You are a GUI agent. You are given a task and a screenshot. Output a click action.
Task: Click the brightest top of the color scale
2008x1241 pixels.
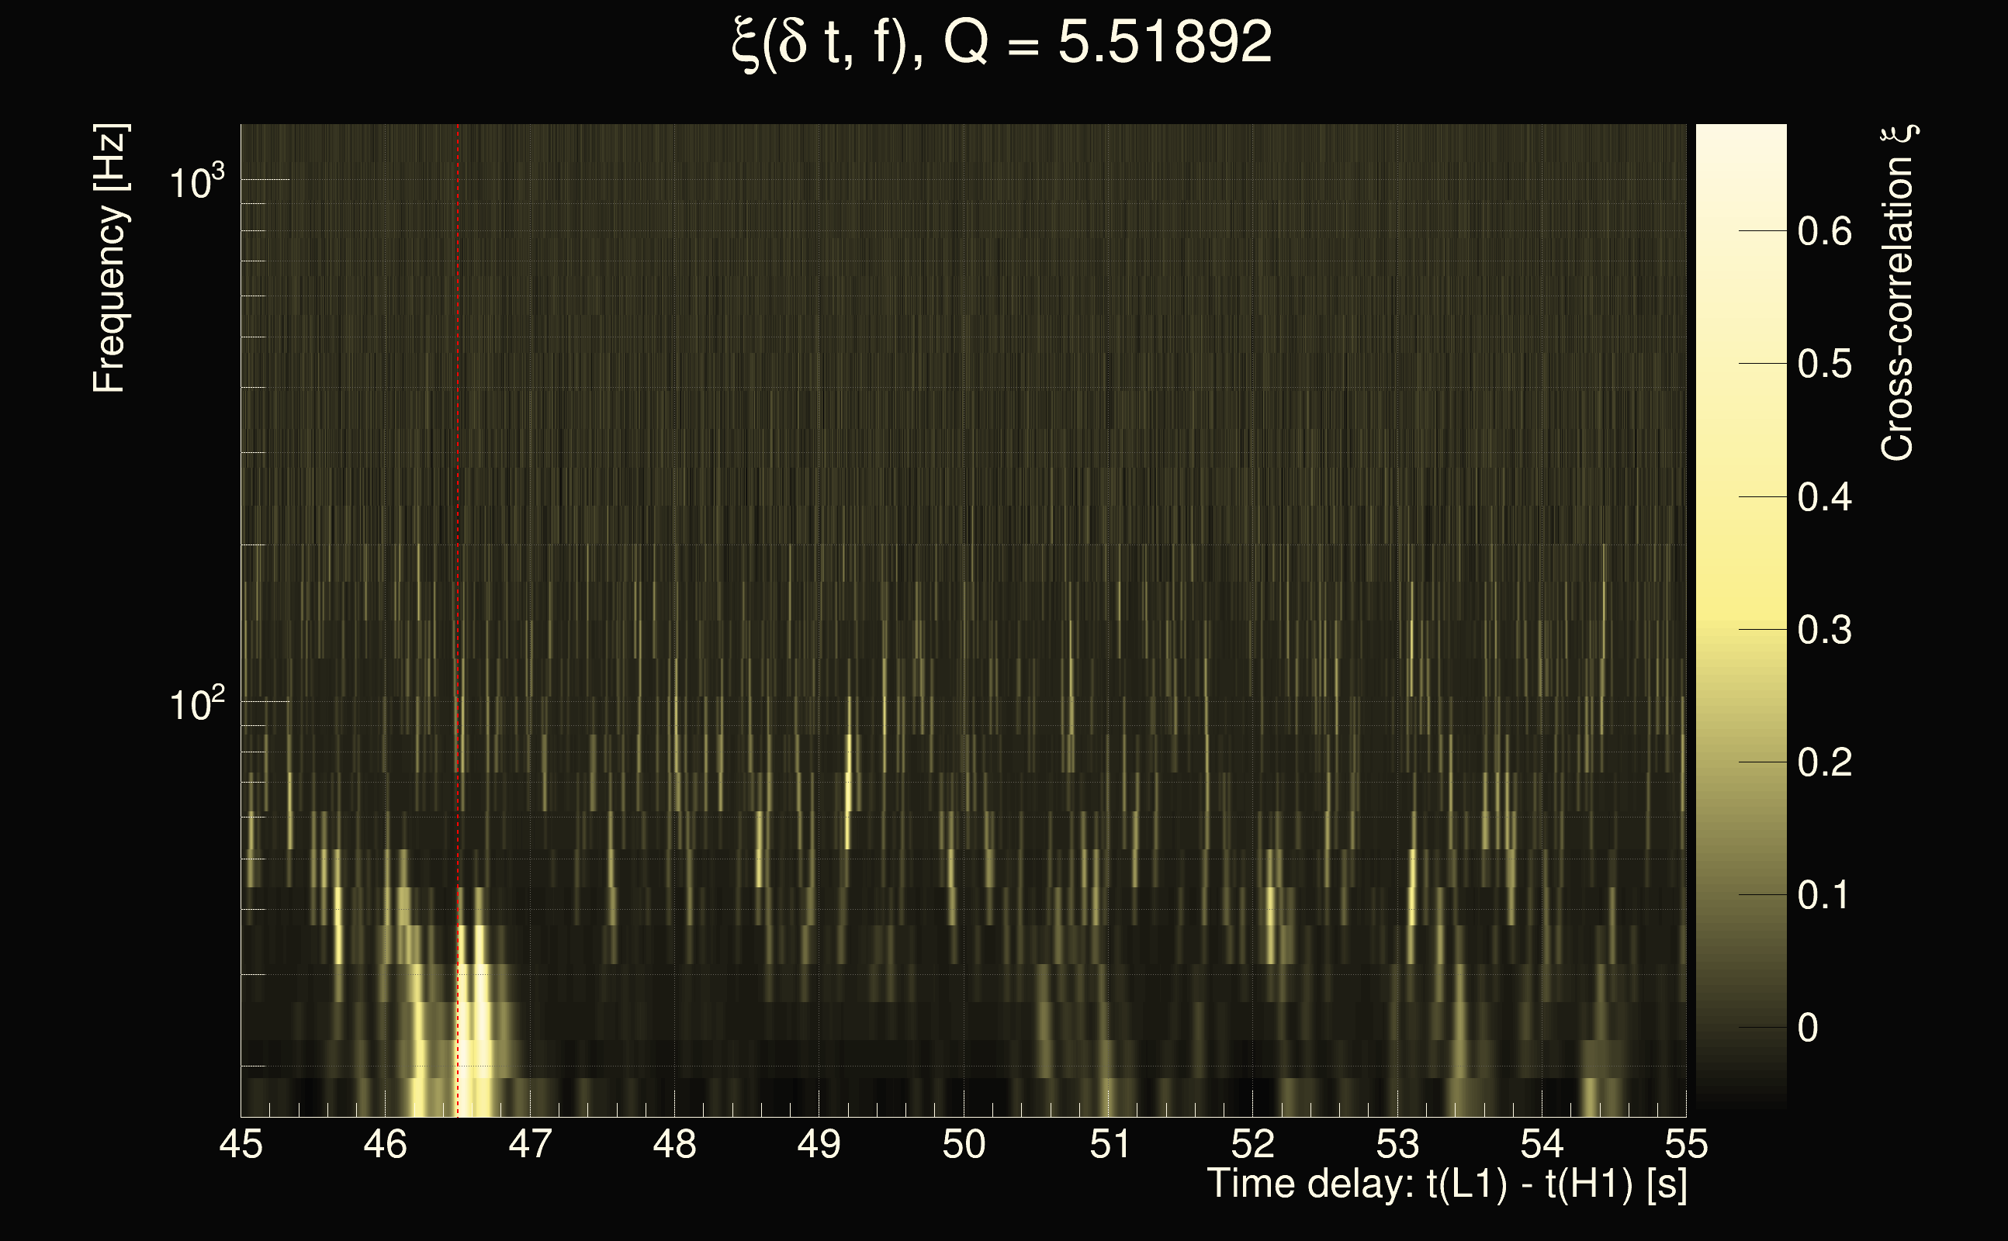pos(1740,136)
